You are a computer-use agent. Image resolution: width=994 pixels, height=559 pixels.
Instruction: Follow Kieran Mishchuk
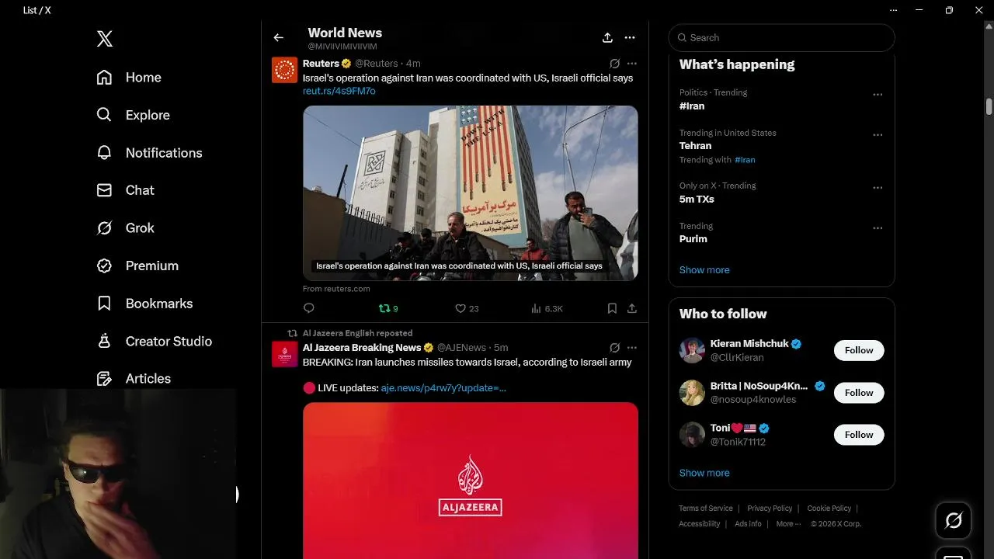(x=859, y=350)
